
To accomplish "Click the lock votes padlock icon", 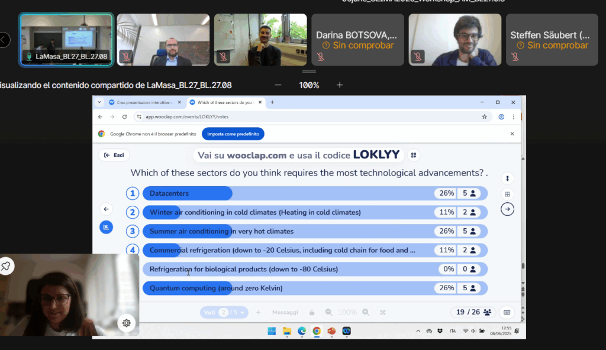I will [312, 312].
